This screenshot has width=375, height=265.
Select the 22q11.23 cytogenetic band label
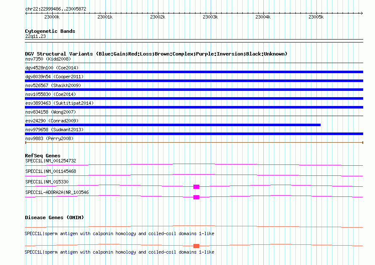click(x=36, y=36)
